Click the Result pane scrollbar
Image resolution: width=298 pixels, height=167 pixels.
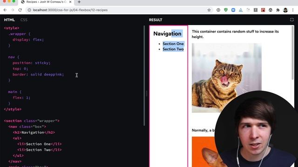(292, 52)
